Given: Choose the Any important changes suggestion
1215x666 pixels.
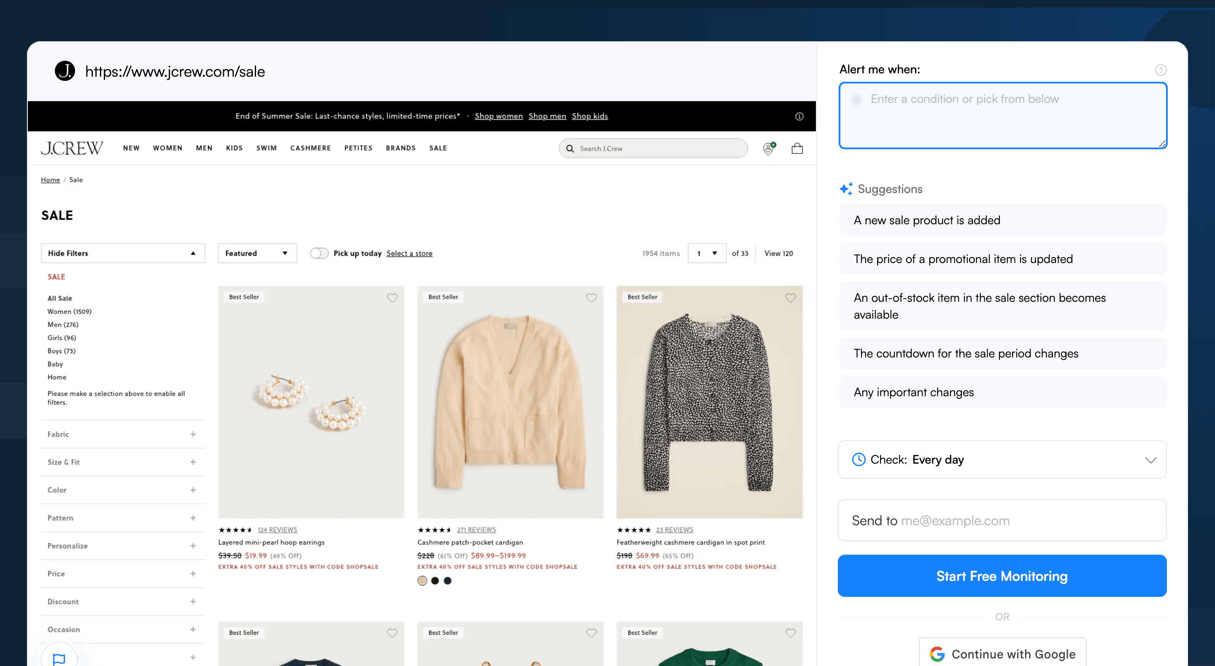Looking at the screenshot, I should pos(1003,392).
